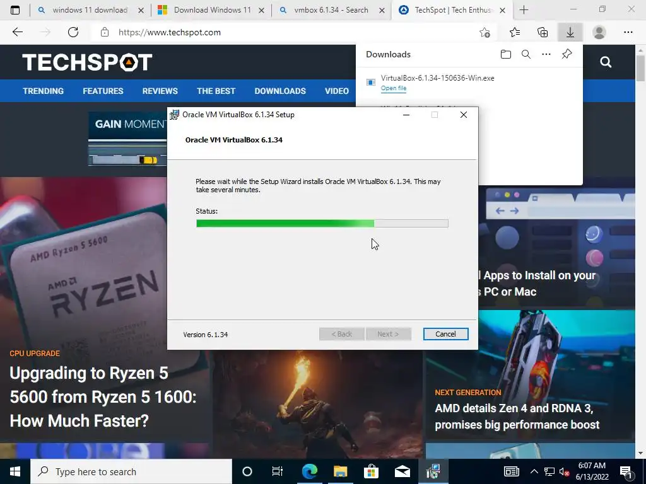This screenshot has height=484, width=646.
Task: Minimize the VirtualBox Setup window
Action: (406, 115)
